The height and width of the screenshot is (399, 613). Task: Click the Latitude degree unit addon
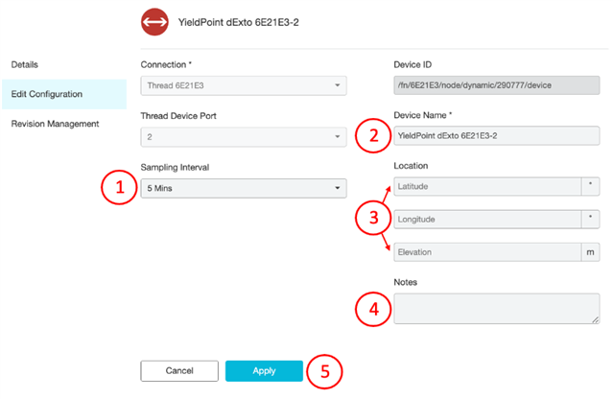click(x=590, y=186)
